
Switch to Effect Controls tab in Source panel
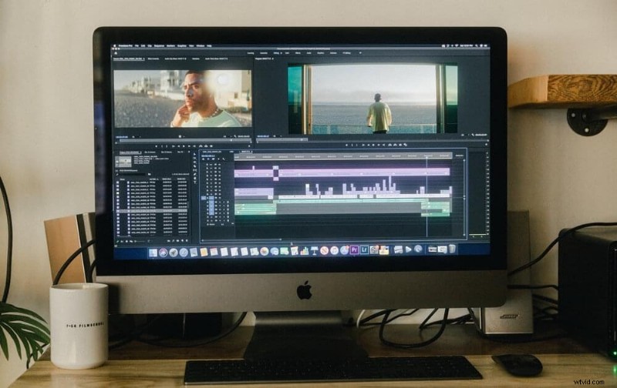pos(153,59)
